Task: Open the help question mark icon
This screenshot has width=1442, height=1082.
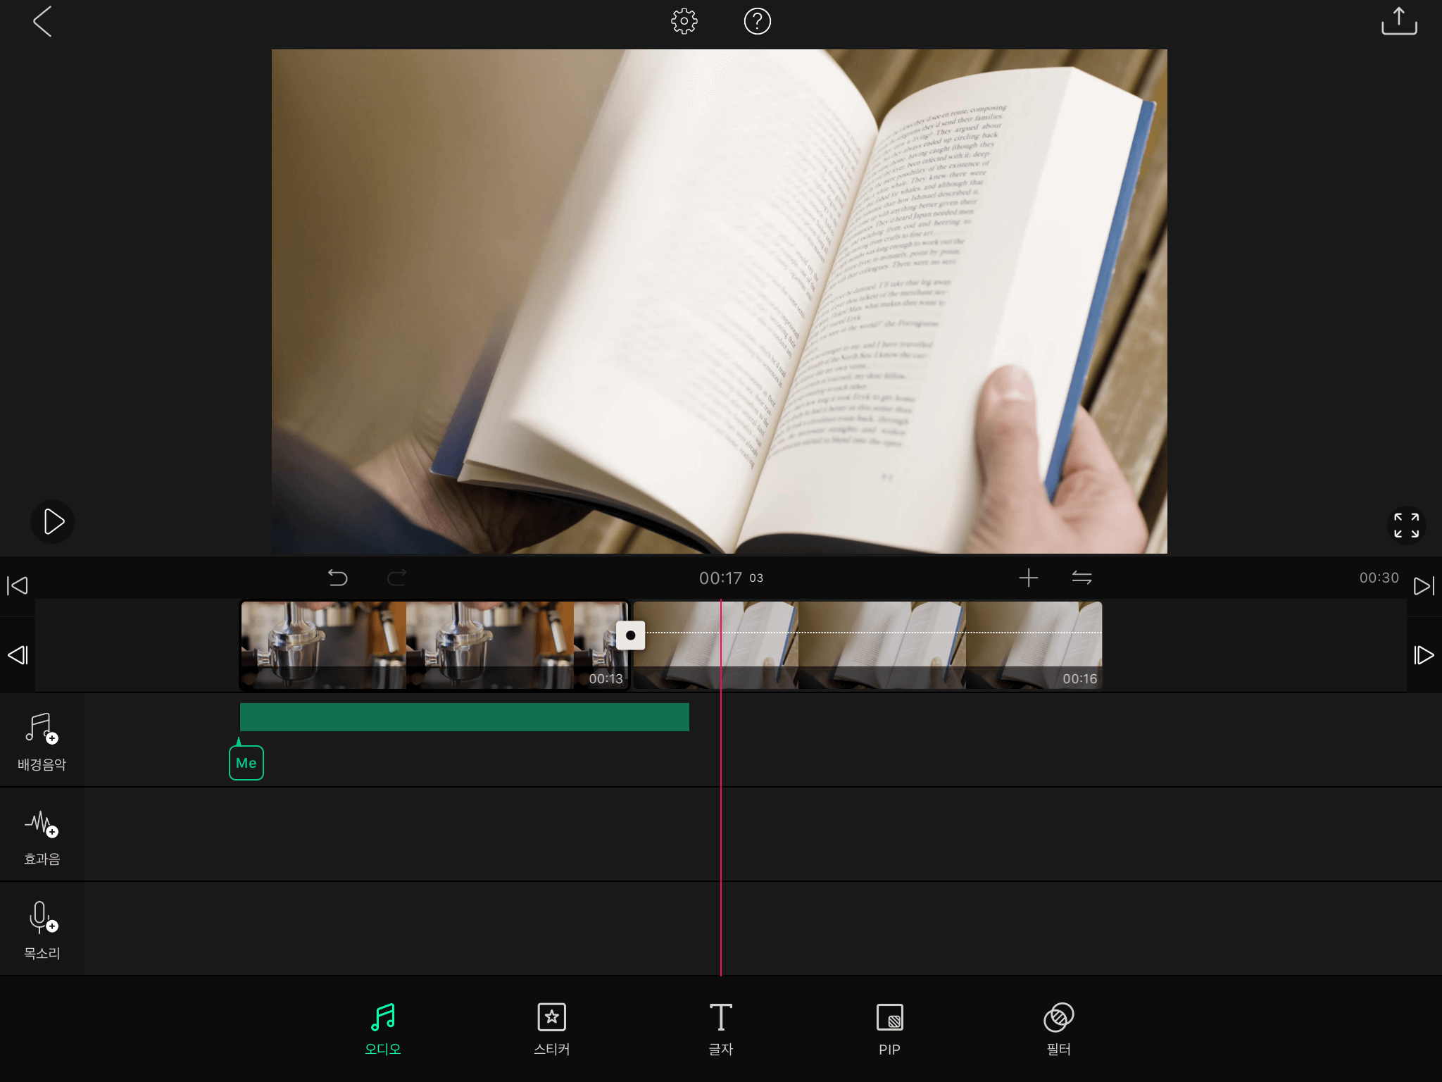Action: pos(757,22)
